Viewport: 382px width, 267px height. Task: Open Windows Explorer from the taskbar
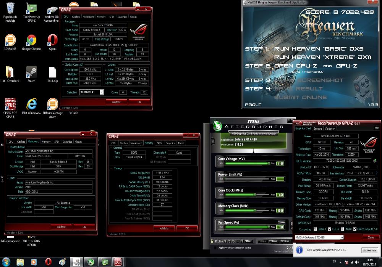coord(20,262)
